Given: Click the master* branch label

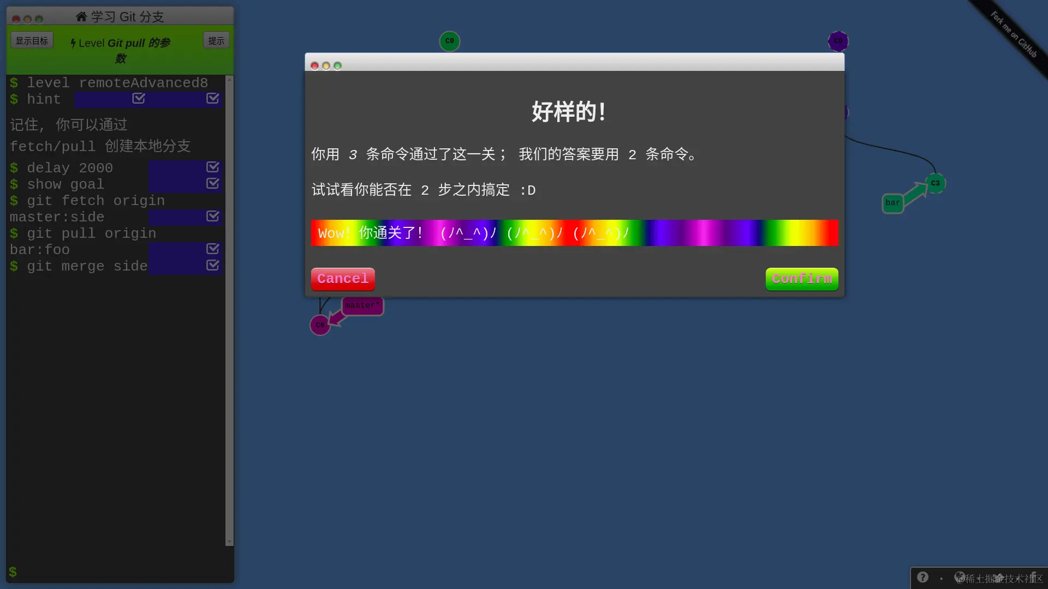Looking at the screenshot, I should click(362, 305).
